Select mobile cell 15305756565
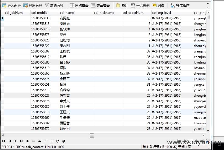This screenshot has height=150, width=224. [x=45, y=73]
